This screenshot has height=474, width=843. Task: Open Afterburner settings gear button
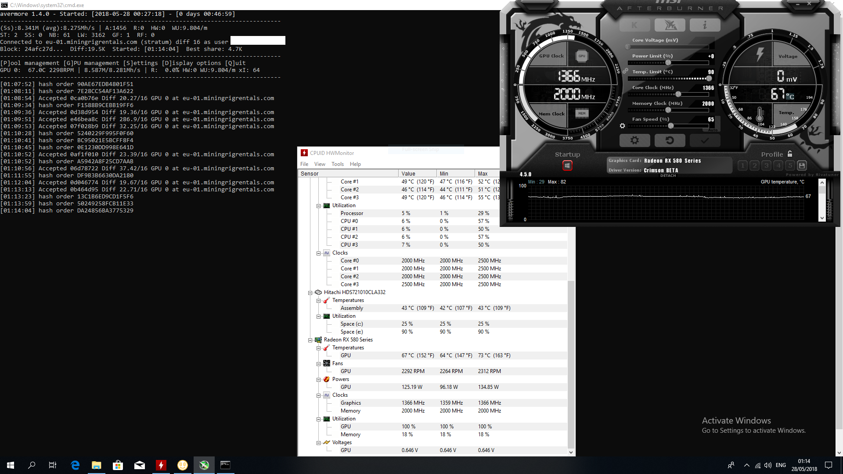click(x=634, y=140)
